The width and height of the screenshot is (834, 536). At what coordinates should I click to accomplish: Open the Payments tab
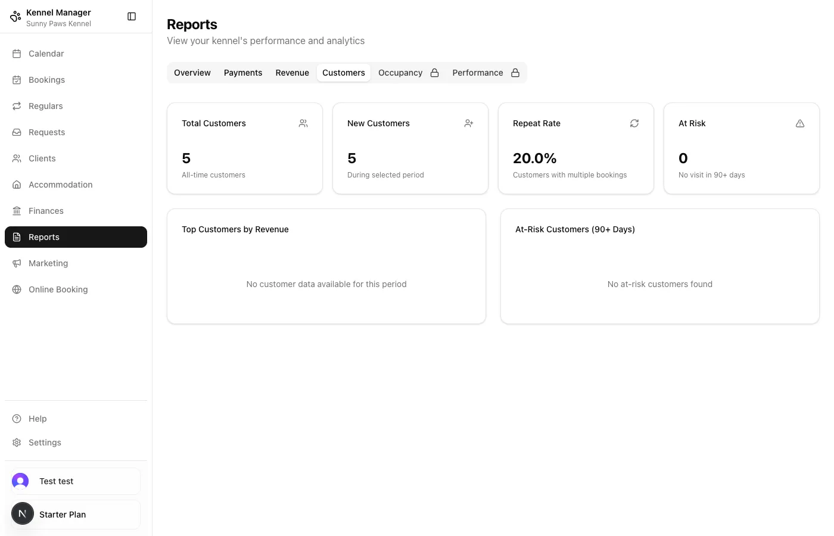[x=243, y=73]
